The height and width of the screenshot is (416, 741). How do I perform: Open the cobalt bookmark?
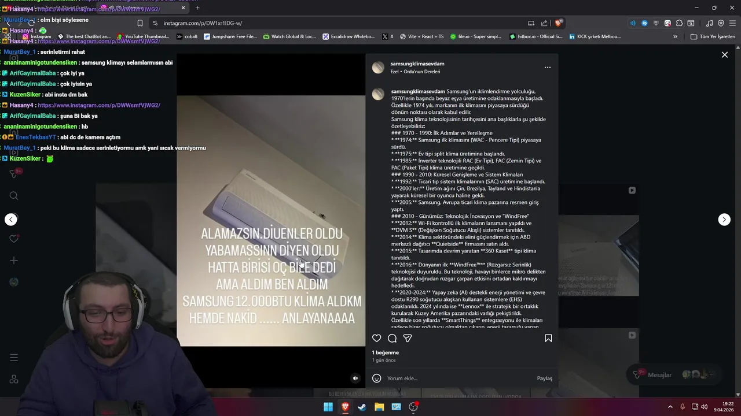[186, 36]
